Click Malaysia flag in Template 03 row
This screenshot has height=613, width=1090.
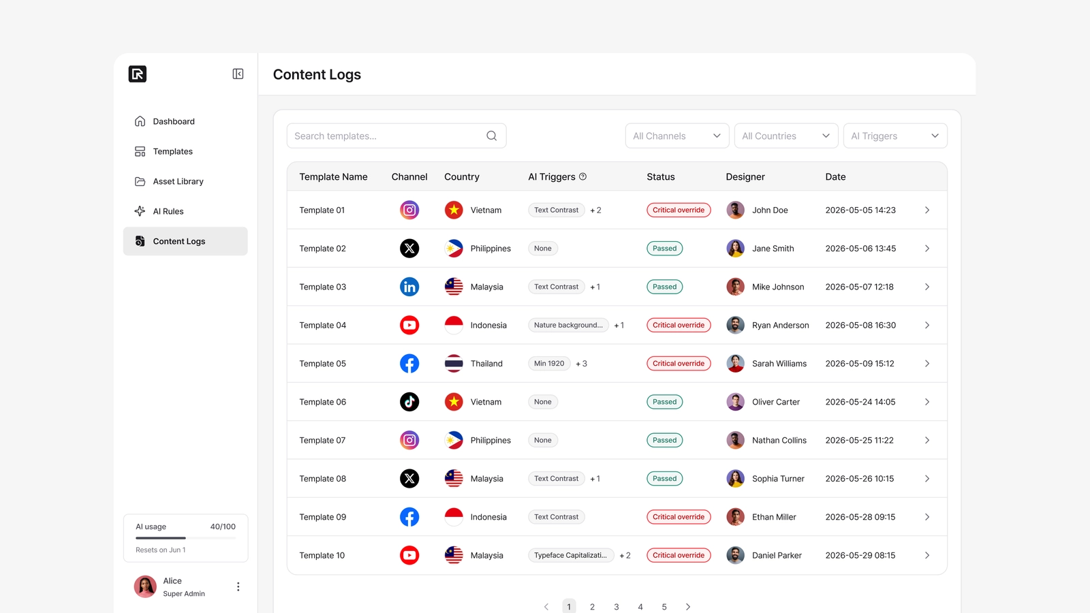pos(454,287)
